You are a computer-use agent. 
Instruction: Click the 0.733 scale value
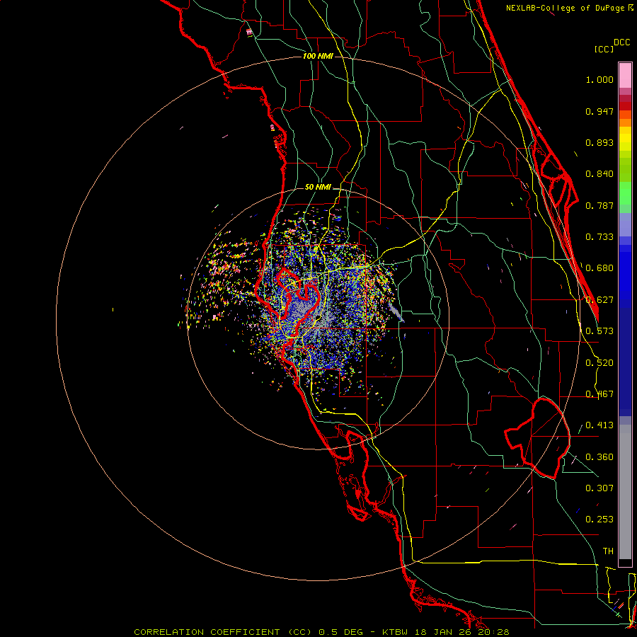coord(599,237)
